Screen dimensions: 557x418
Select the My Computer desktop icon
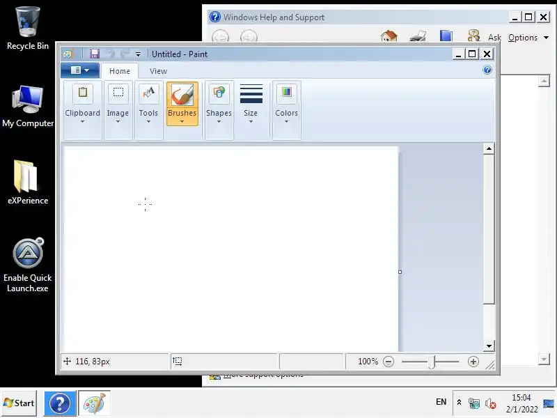[28, 107]
